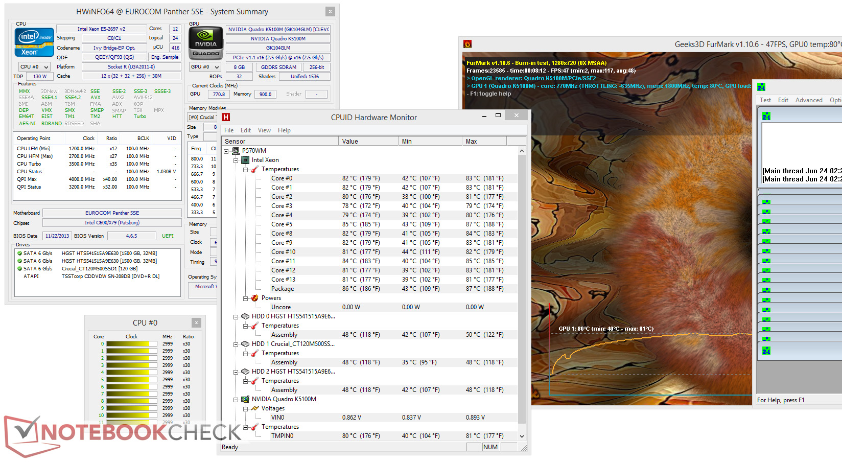Viewport: 842px width, 462px height.
Task: Open the CPU #0 selector dropdown
Action: pyautogui.click(x=34, y=67)
